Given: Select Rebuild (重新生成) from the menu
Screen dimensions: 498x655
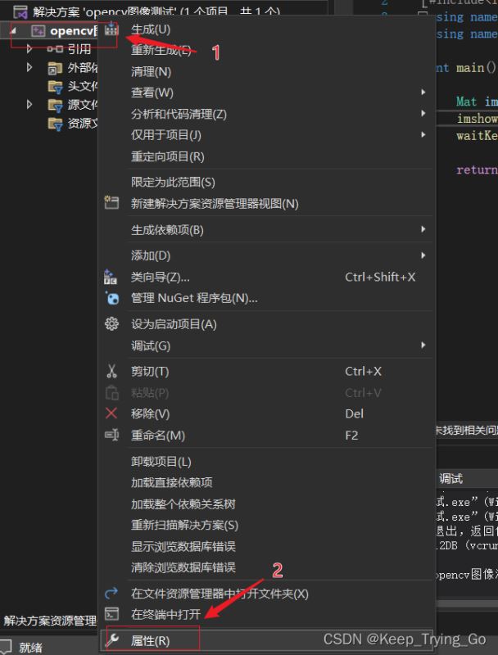Looking at the screenshot, I should [x=161, y=51].
